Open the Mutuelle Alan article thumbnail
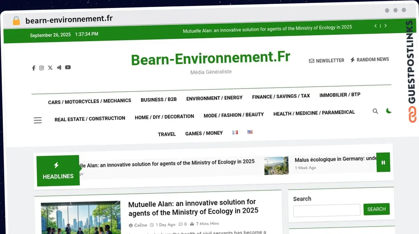Image resolution: width=419 pixels, height=234 pixels. pos(81,218)
